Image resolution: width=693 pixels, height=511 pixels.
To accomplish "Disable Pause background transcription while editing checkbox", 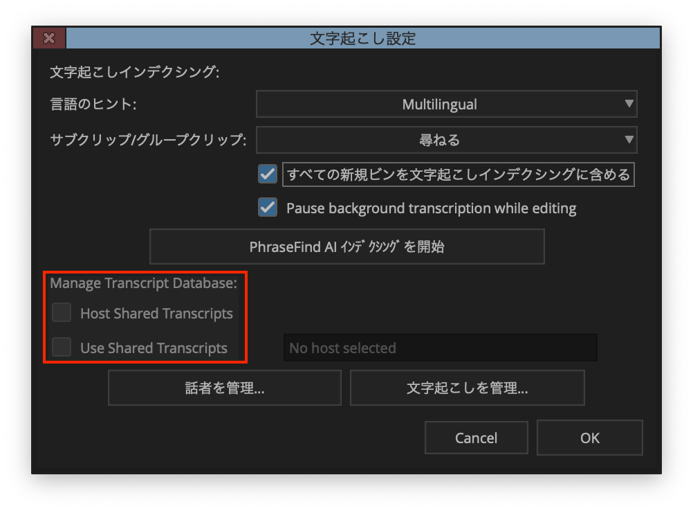I will 268,208.
